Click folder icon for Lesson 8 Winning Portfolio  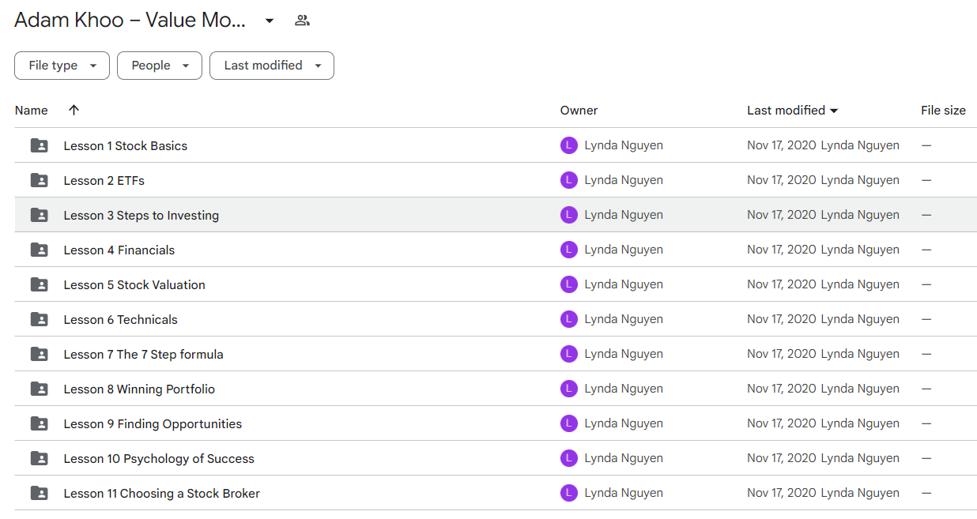click(39, 389)
